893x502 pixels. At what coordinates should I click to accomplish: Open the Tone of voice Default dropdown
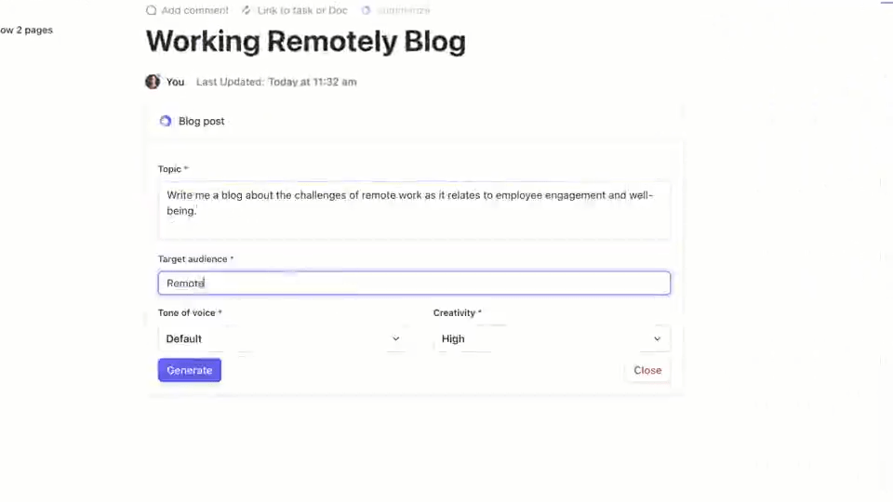point(283,338)
